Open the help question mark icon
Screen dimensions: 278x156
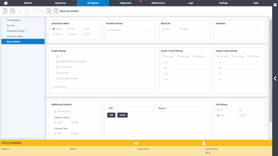click(275, 5)
